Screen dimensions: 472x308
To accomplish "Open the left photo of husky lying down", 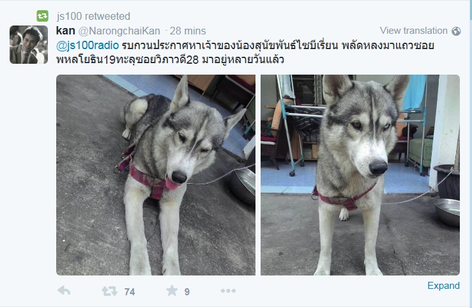I will point(156,175).
